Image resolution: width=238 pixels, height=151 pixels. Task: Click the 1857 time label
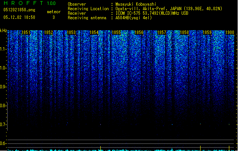(162, 32)
